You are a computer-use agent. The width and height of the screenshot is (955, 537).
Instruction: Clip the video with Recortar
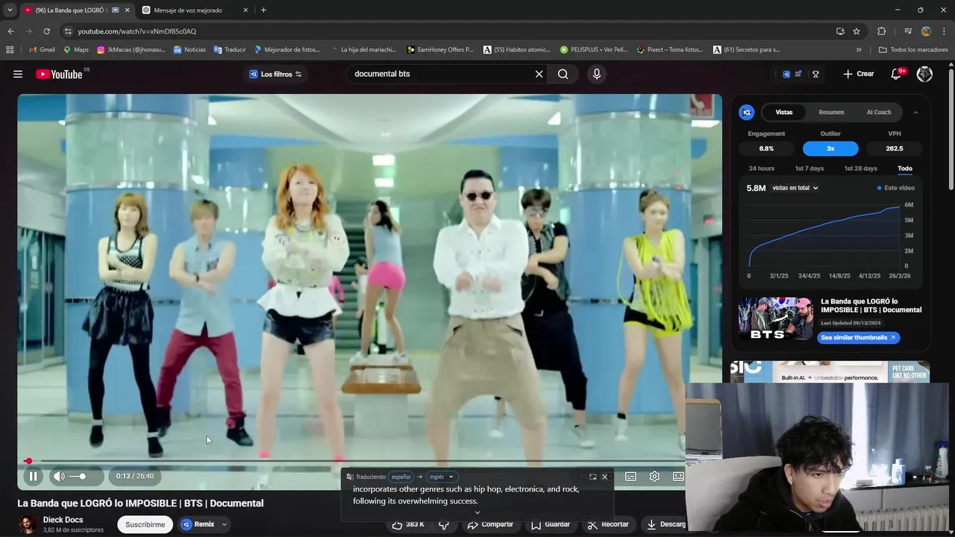[608, 524]
